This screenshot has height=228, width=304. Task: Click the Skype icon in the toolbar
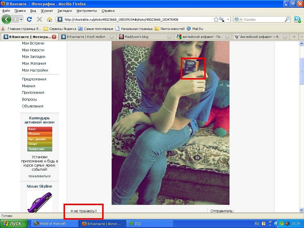click(297, 19)
